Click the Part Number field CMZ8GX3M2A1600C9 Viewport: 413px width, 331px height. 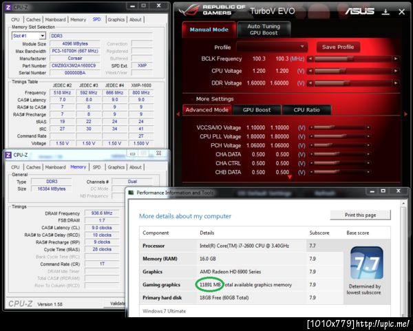pos(75,65)
